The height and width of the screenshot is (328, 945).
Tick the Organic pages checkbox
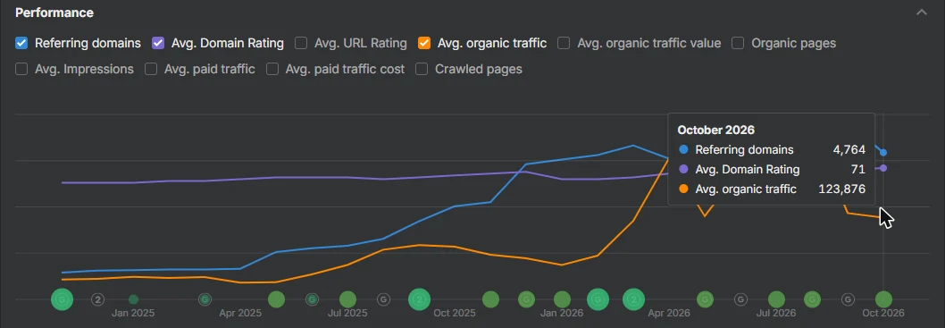[x=738, y=43]
